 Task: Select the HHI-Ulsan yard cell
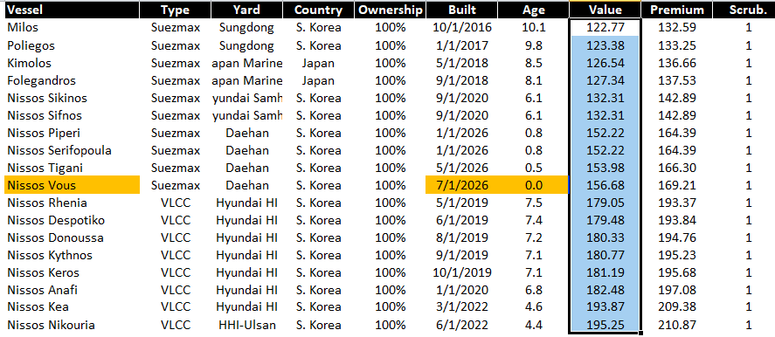click(246, 325)
